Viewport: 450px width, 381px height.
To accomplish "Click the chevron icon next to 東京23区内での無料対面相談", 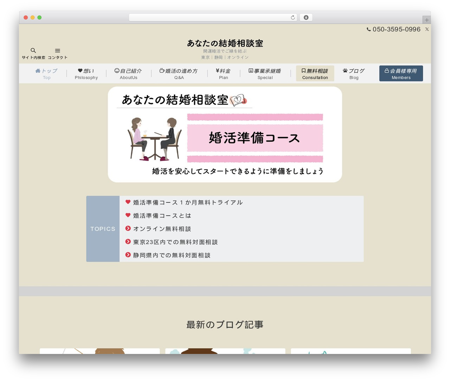I will tap(128, 241).
